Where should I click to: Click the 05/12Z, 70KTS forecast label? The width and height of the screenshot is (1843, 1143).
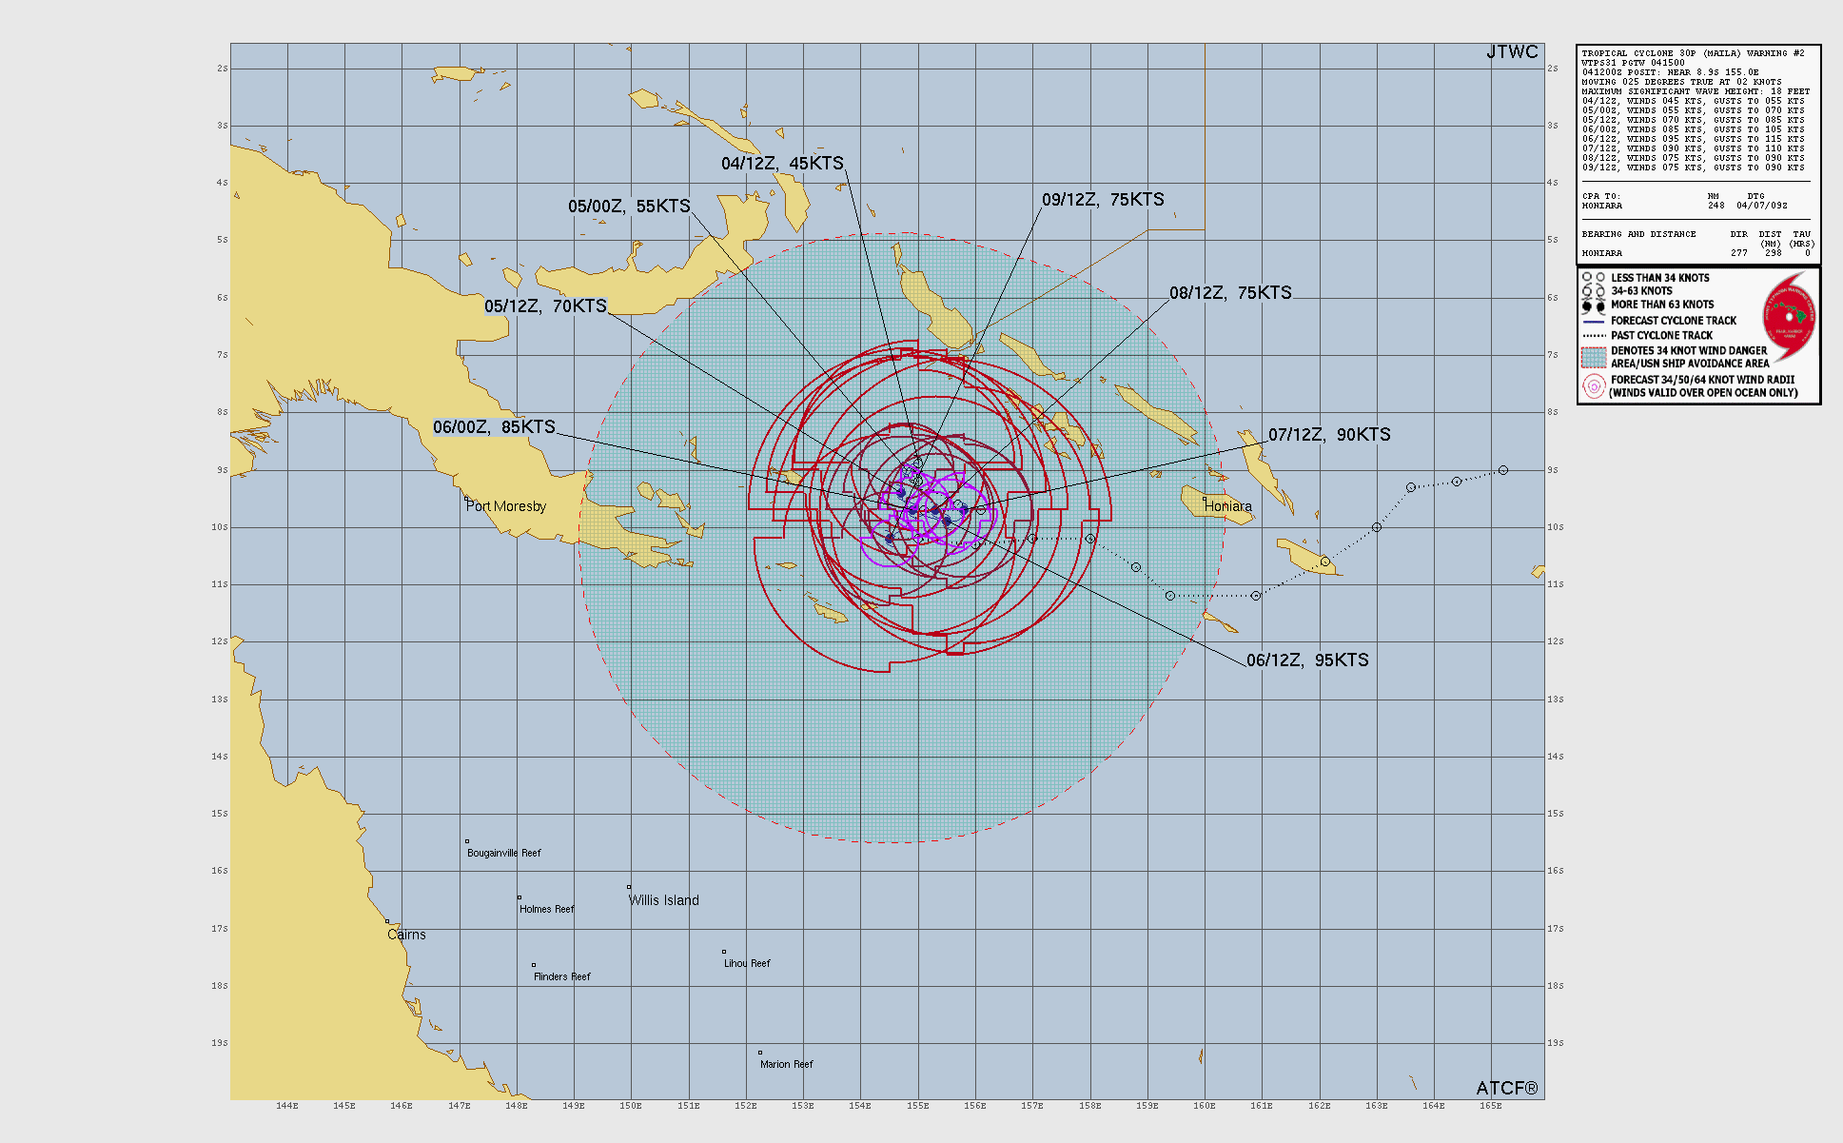(x=545, y=306)
